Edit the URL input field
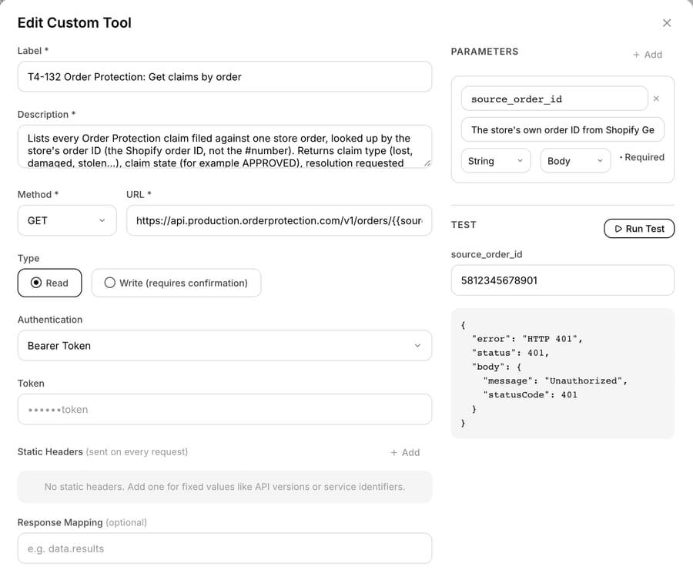 [x=279, y=220]
